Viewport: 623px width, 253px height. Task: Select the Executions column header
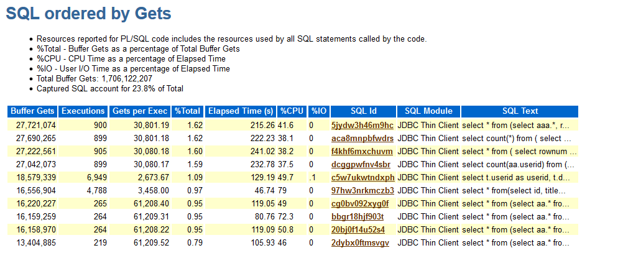coord(83,111)
